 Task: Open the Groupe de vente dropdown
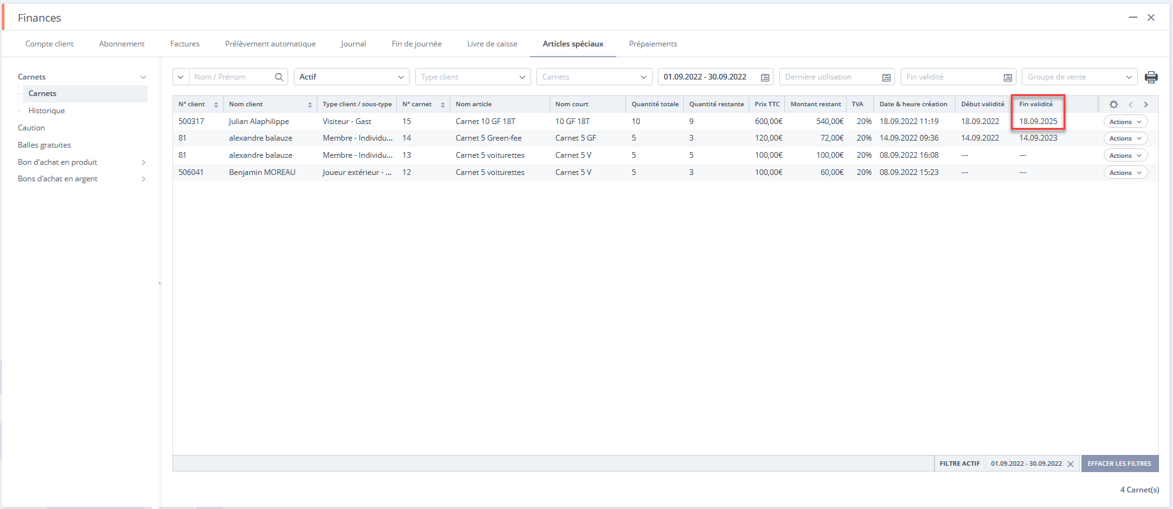(1079, 77)
